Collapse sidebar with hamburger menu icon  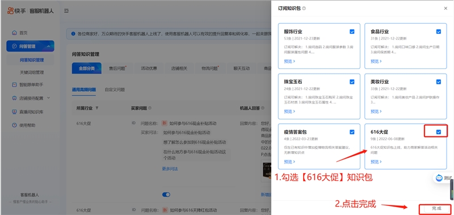point(66,11)
